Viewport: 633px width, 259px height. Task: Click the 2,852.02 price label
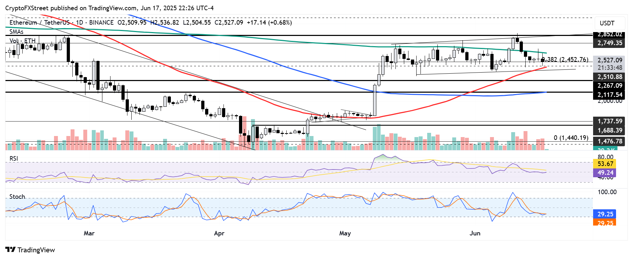pyautogui.click(x=610, y=34)
